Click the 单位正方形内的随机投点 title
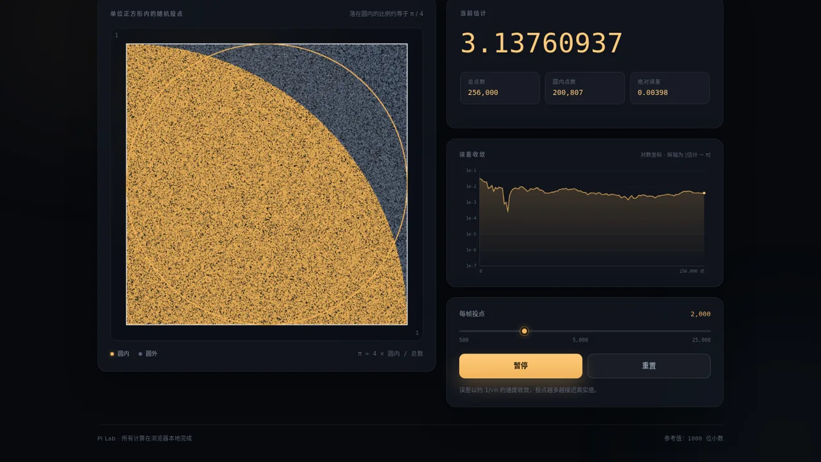The height and width of the screenshot is (462, 821). pyautogui.click(x=146, y=13)
